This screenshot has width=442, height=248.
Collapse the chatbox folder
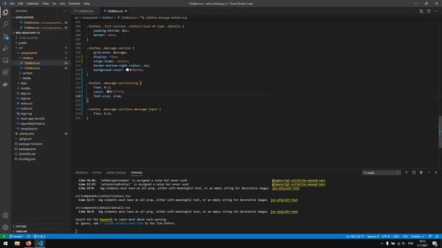pos(28,58)
